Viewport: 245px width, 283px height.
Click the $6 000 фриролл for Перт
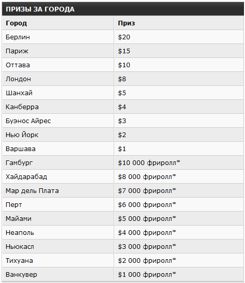point(147,205)
